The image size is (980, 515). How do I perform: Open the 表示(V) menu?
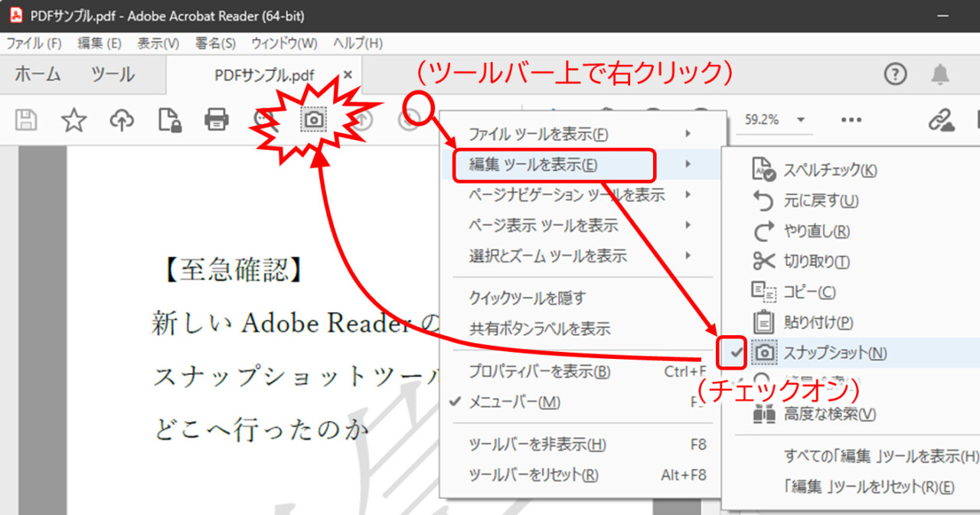pyautogui.click(x=156, y=44)
